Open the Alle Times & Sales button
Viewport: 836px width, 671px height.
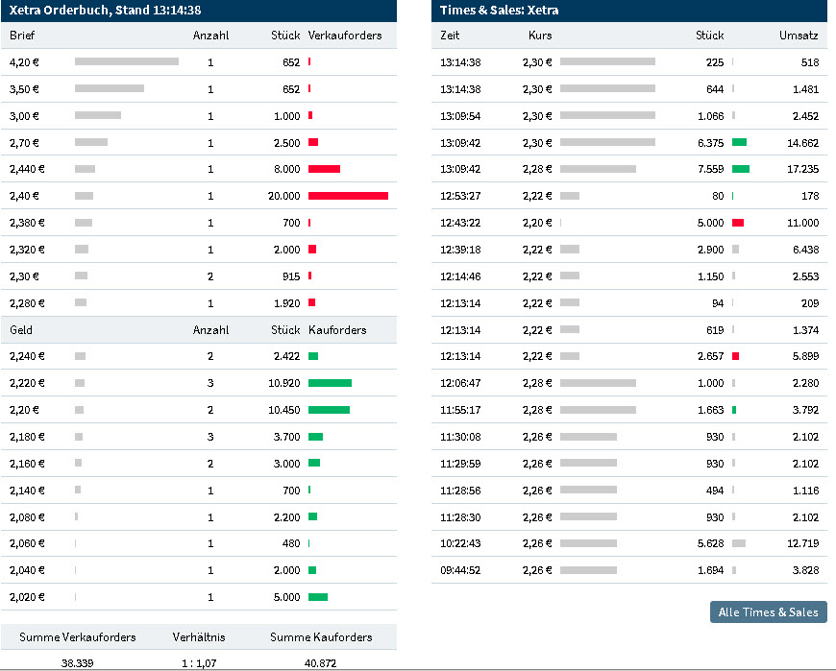pos(768,611)
